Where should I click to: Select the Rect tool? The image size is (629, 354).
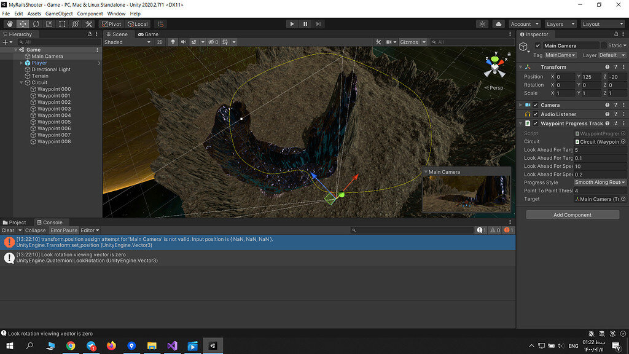62,24
